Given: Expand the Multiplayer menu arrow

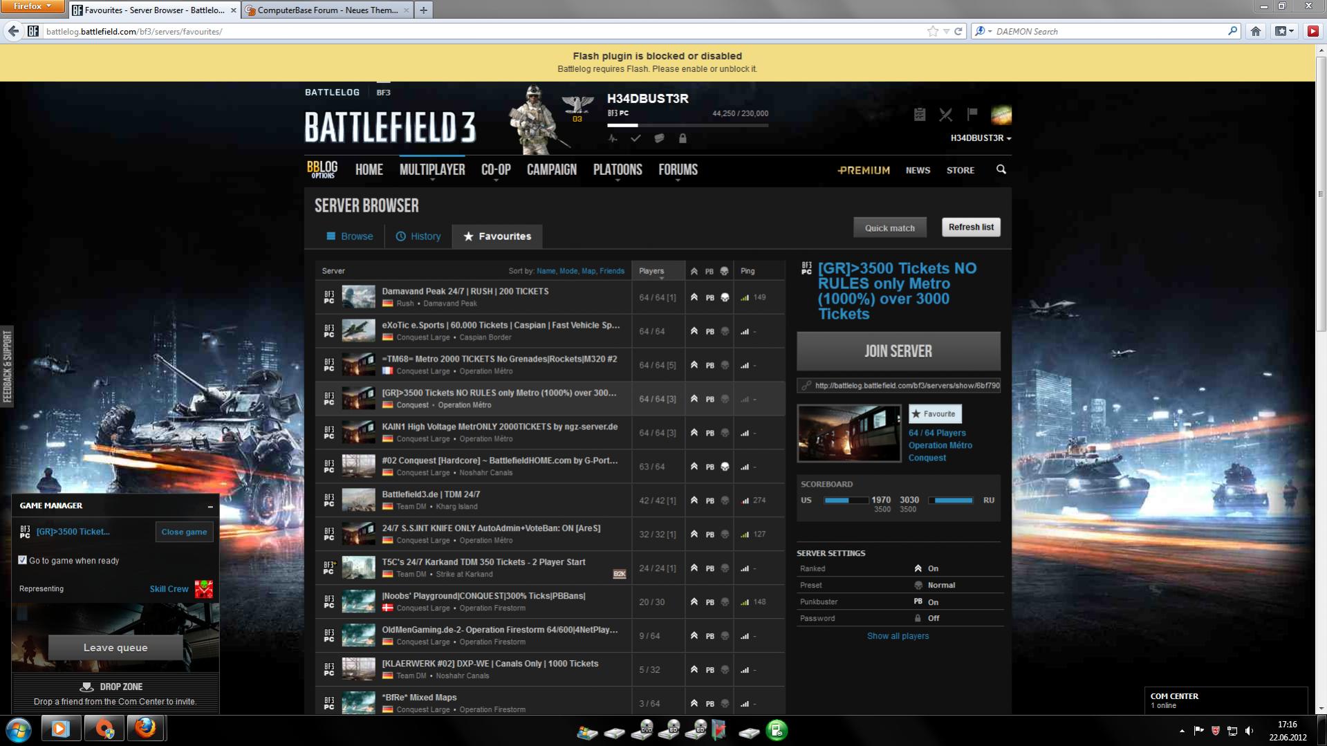Looking at the screenshot, I should click(432, 180).
